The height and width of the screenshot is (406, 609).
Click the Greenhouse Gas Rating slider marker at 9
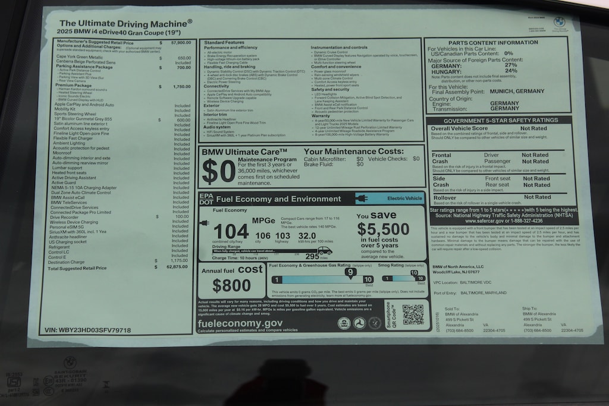click(350, 270)
